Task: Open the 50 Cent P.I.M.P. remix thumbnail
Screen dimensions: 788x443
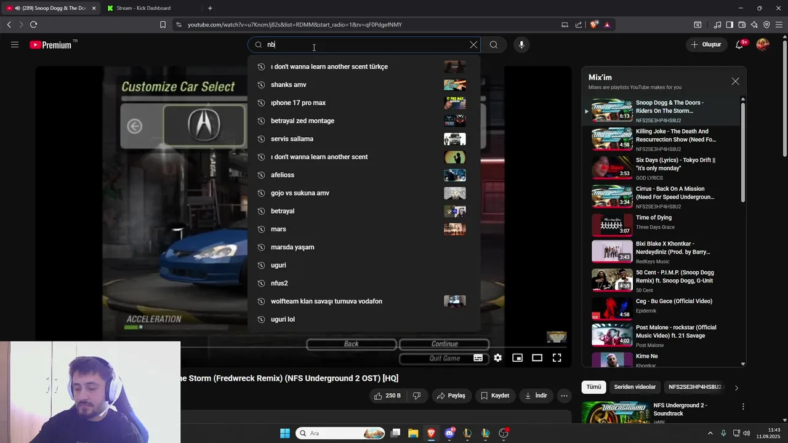Action: pyautogui.click(x=612, y=279)
